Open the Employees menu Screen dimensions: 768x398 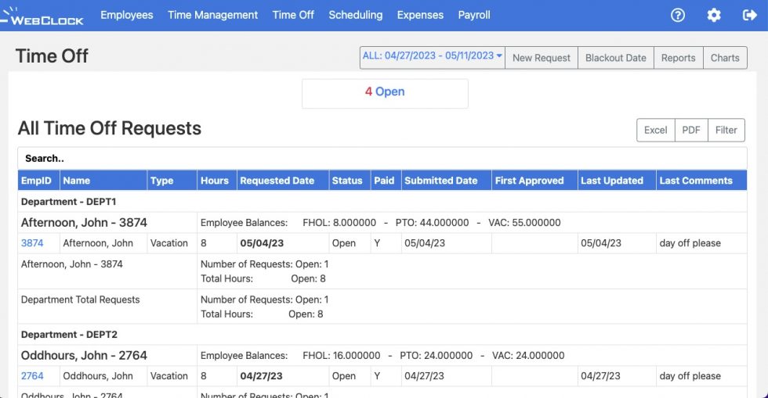127,15
